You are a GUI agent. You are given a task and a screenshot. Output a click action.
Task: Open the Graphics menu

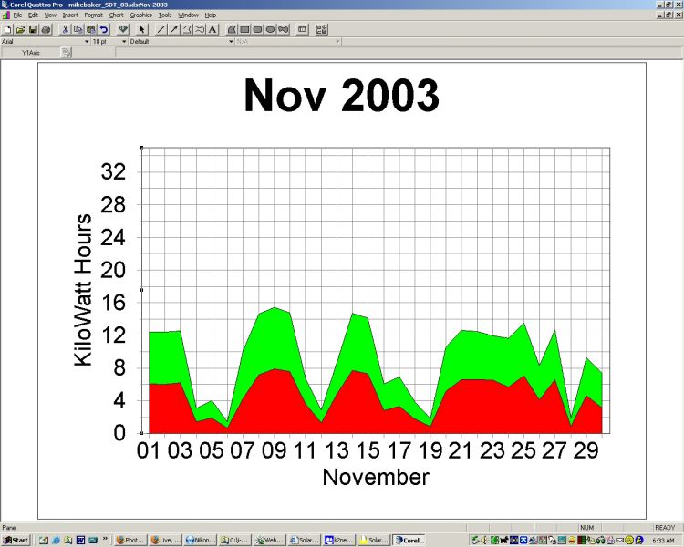140,15
